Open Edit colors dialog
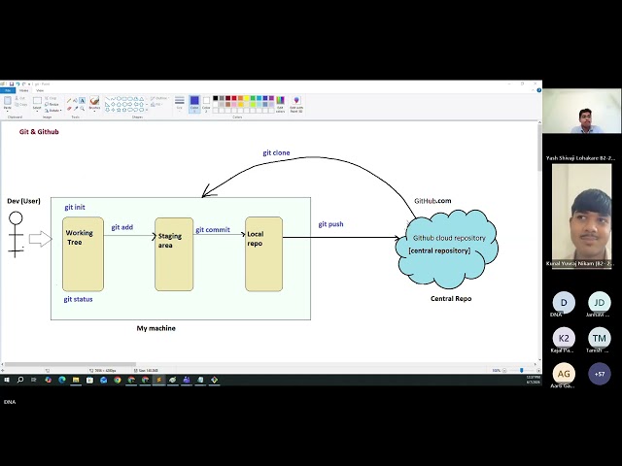This screenshot has width=622, height=466. coord(280,104)
